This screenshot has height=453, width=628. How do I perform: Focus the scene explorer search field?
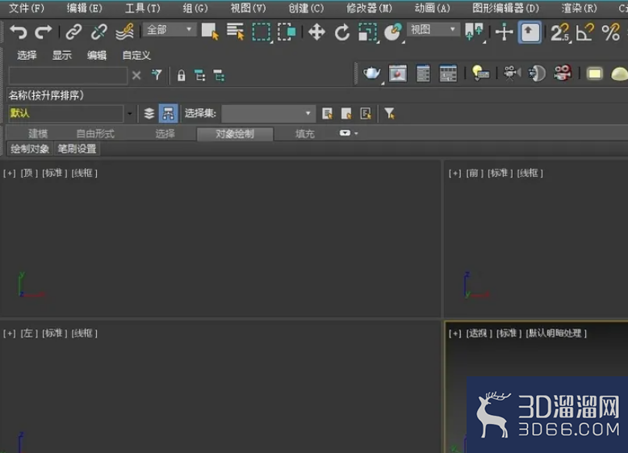(x=68, y=75)
